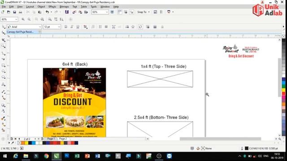Select the Parallel Dimension tool

pos(3,92)
